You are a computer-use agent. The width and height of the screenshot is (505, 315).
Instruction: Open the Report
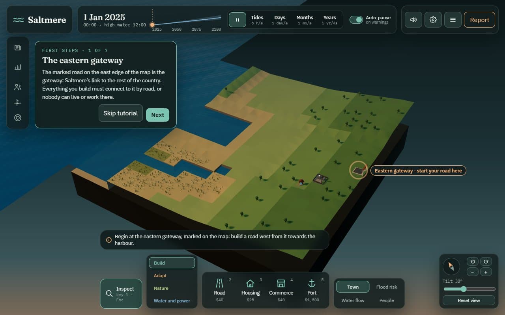(479, 20)
